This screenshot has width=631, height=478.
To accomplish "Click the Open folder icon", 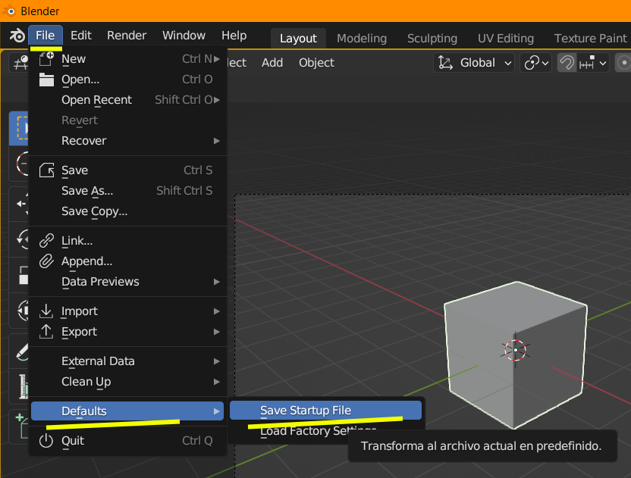I will click(x=46, y=80).
